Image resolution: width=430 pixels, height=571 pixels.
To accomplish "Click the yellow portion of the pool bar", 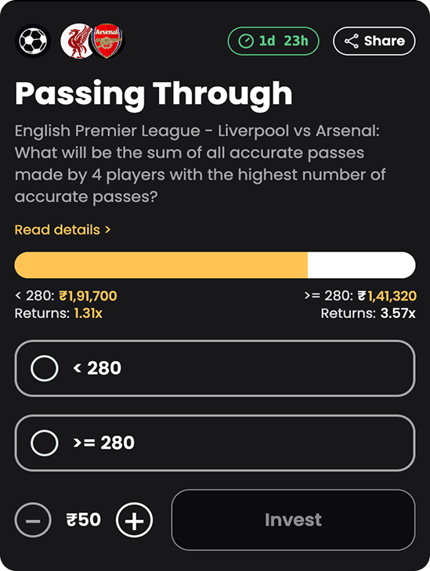I will 161,265.
